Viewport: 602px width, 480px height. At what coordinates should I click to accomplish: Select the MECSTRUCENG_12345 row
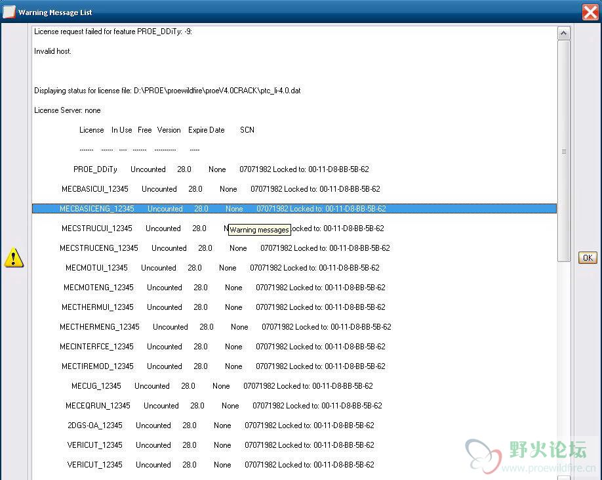[294, 248]
